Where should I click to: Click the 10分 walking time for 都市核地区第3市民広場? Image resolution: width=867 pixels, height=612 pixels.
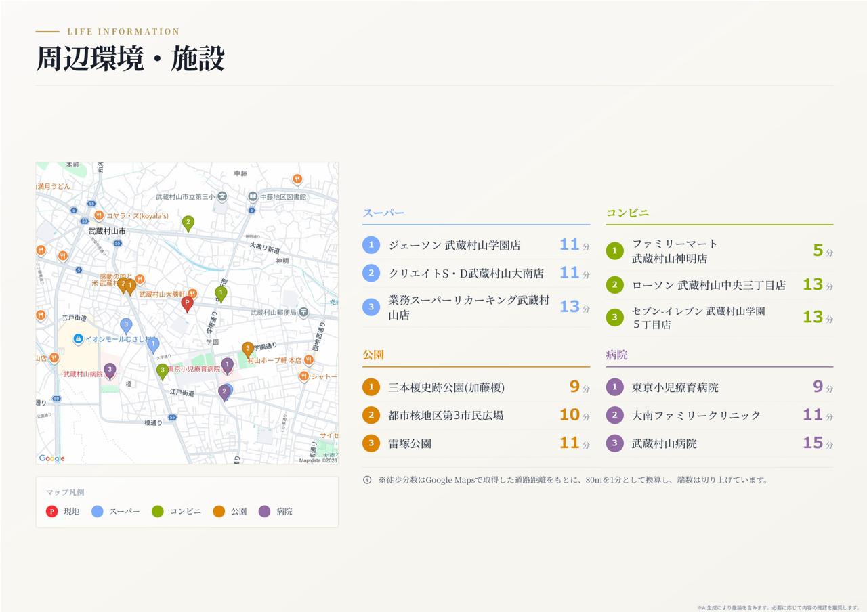point(574,415)
